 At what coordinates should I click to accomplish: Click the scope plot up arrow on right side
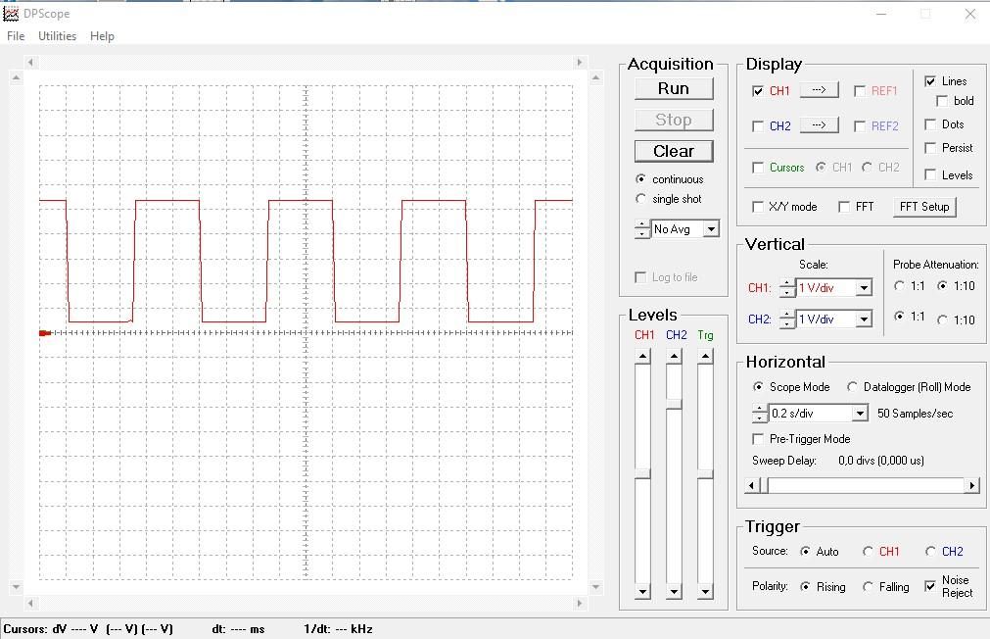pos(595,77)
